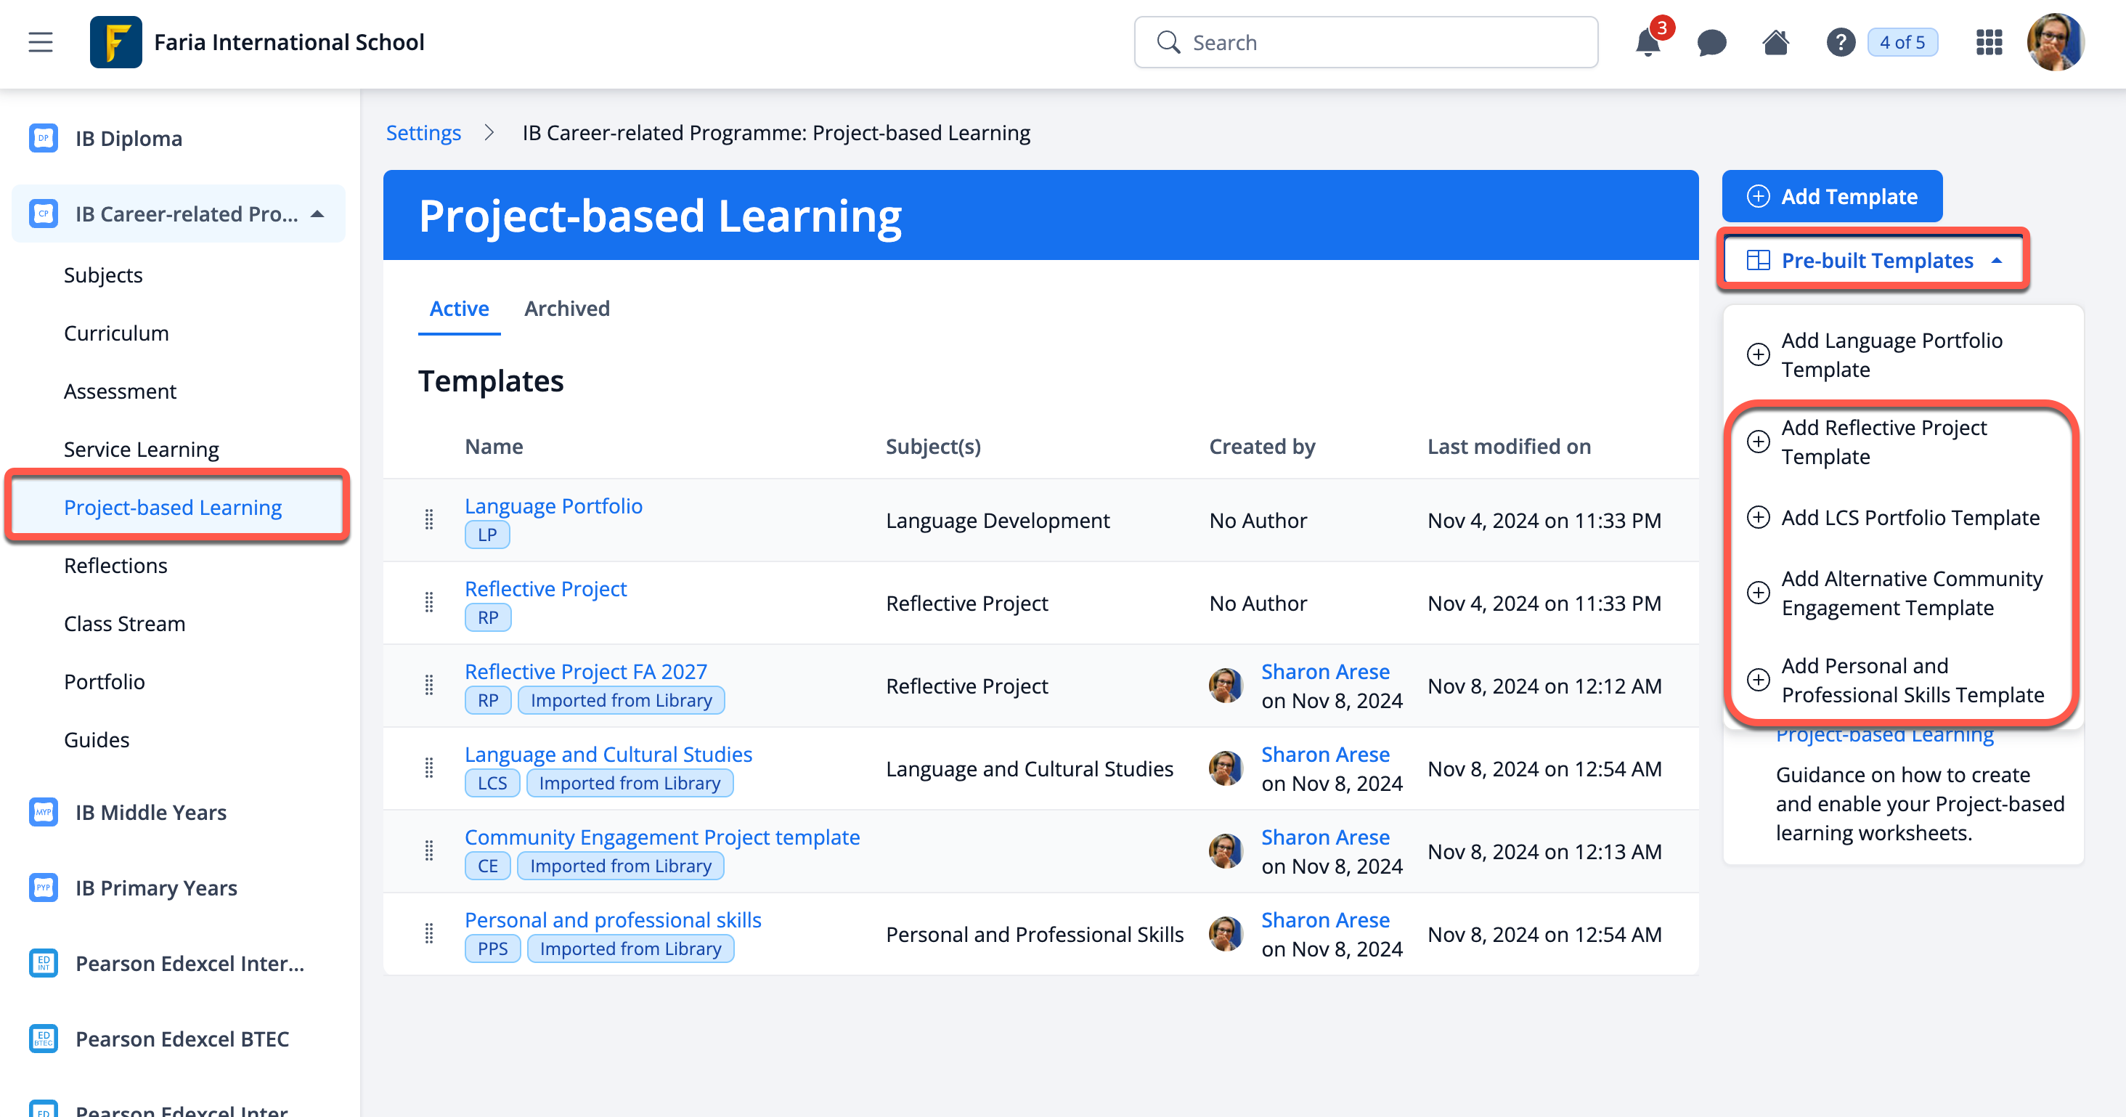Open the Reflective Project FA 2027 link
The image size is (2126, 1117).
(x=585, y=671)
